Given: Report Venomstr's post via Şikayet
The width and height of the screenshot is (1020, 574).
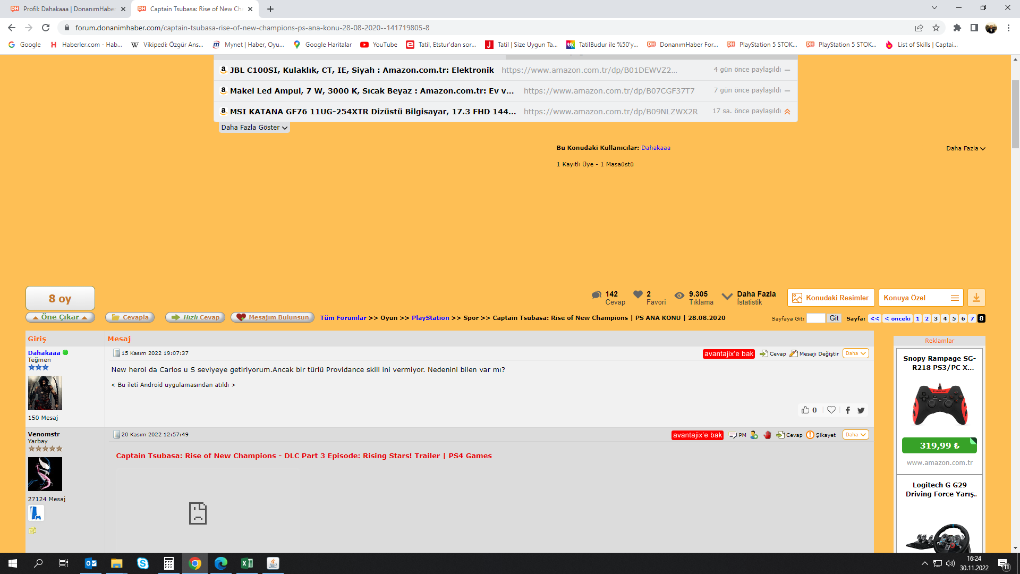Looking at the screenshot, I should tap(821, 435).
